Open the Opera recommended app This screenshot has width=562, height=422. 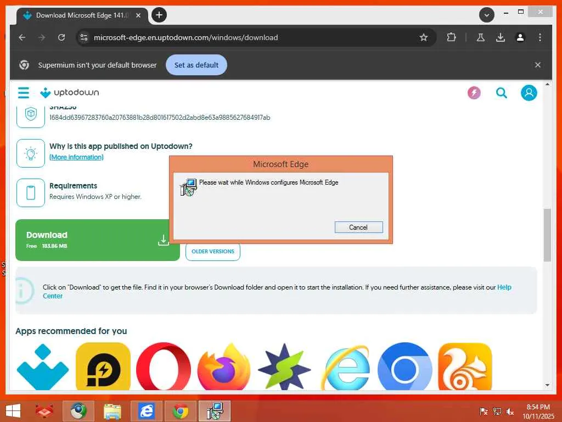(x=164, y=367)
